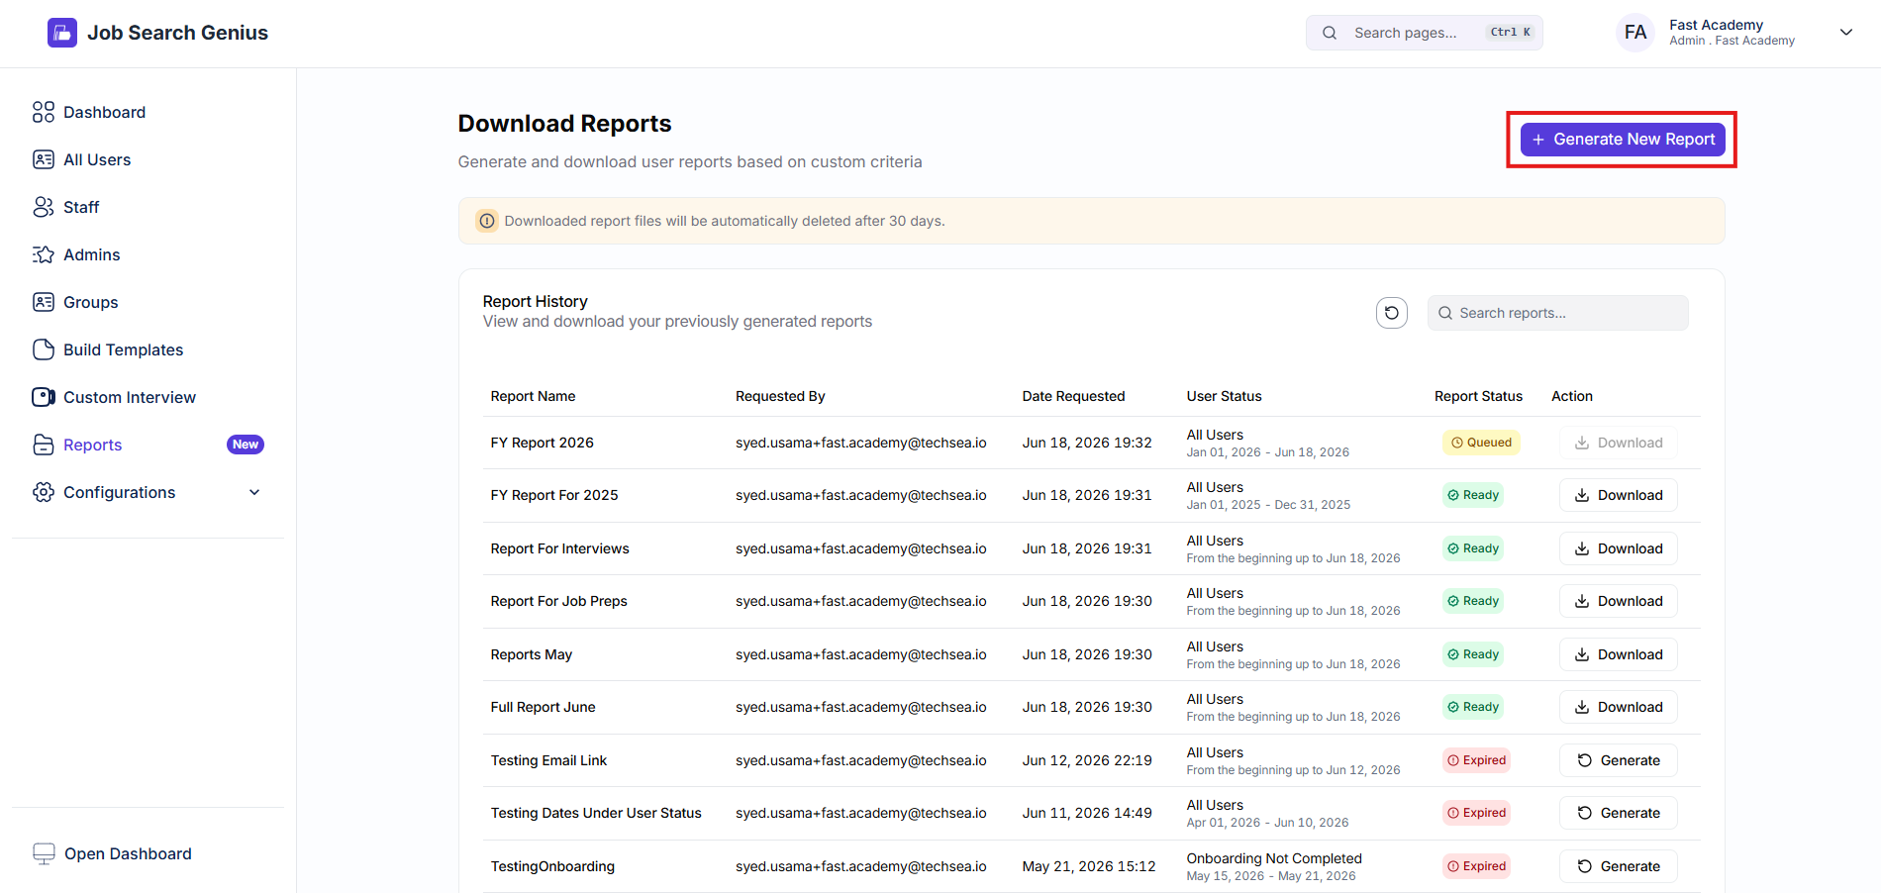Click the FA avatar circle in header
Viewport: 1881px width, 893px height.
(1635, 33)
